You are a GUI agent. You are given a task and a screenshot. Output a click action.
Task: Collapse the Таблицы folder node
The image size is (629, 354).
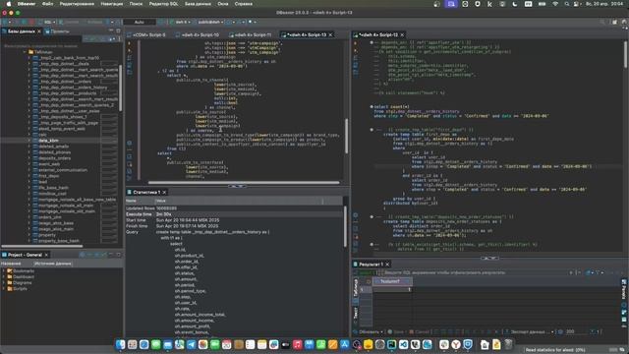pos(25,52)
